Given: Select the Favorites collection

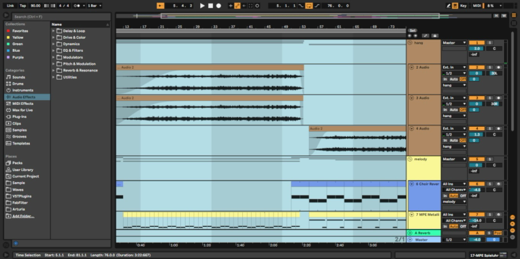Looking at the screenshot, I should point(20,31).
